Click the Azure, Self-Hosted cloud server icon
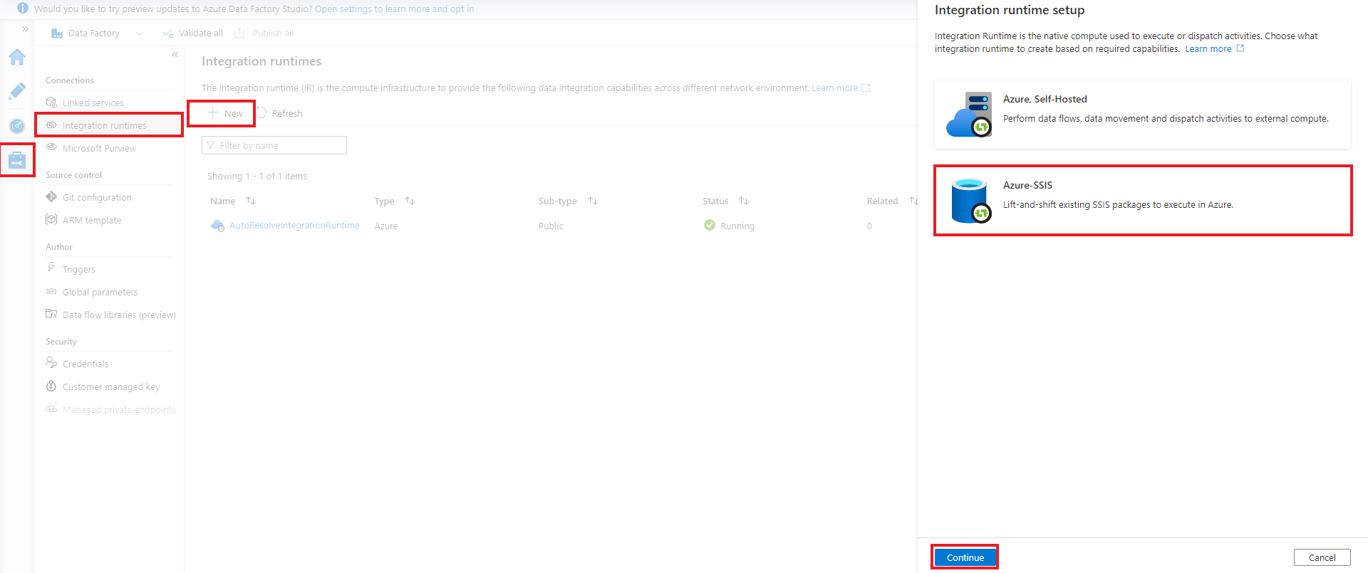 tap(969, 115)
